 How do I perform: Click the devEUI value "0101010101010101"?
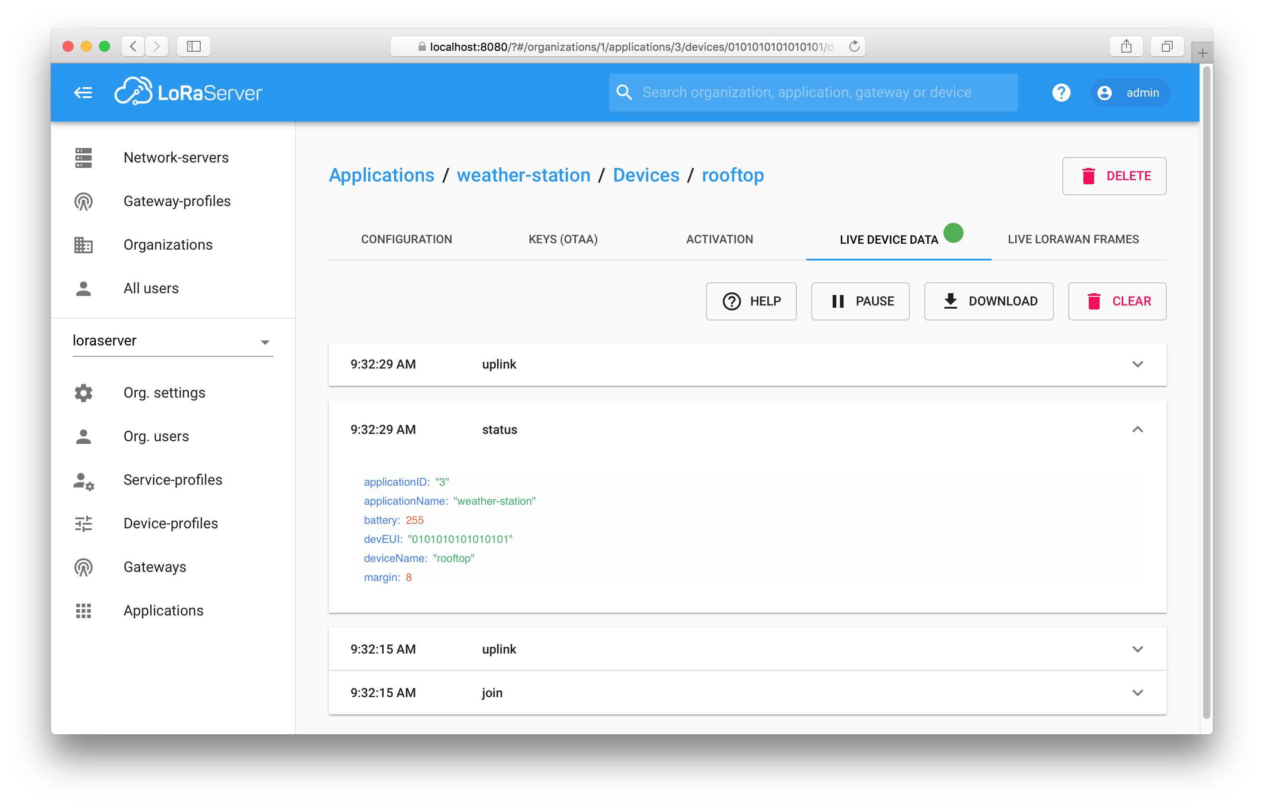pos(460,539)
